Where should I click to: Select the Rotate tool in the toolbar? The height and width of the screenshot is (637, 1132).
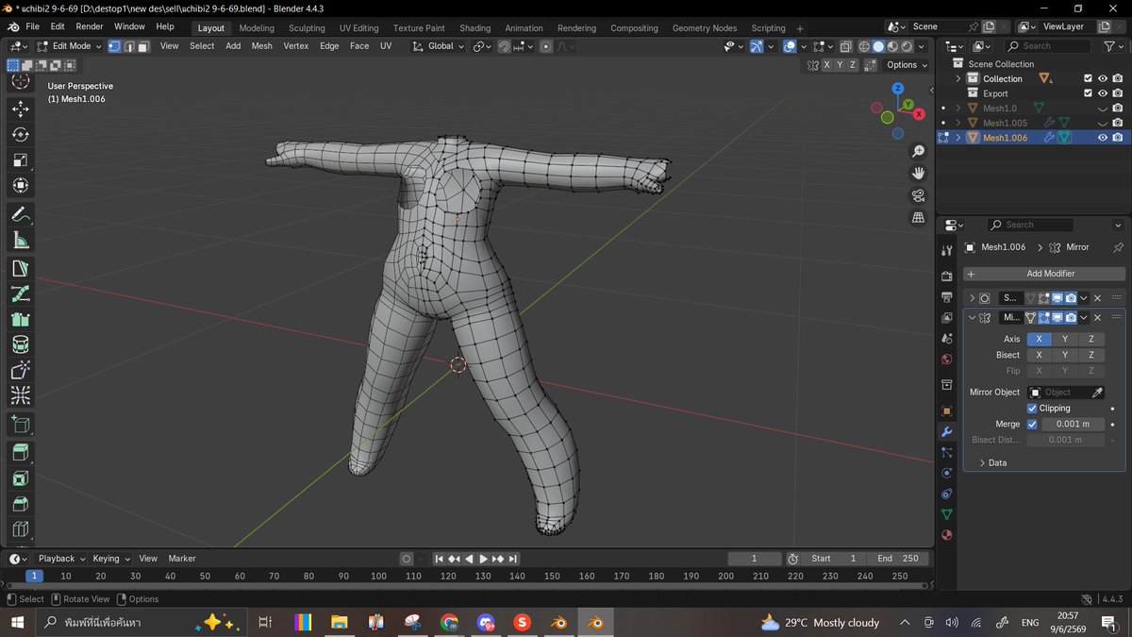(21, 135)
